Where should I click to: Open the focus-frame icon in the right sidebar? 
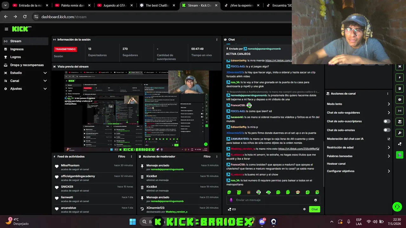point(400,66)
